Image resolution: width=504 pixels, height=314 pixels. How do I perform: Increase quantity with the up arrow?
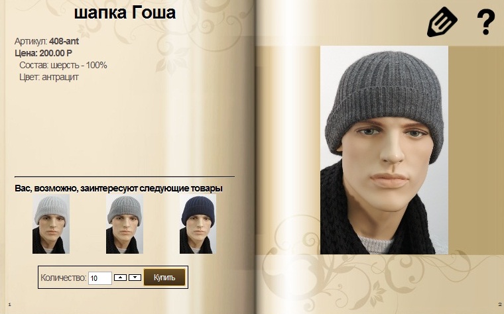120,278
